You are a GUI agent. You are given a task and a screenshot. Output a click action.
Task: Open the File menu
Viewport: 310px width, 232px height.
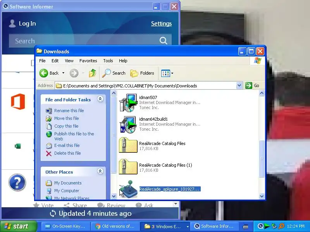[42, 61]
